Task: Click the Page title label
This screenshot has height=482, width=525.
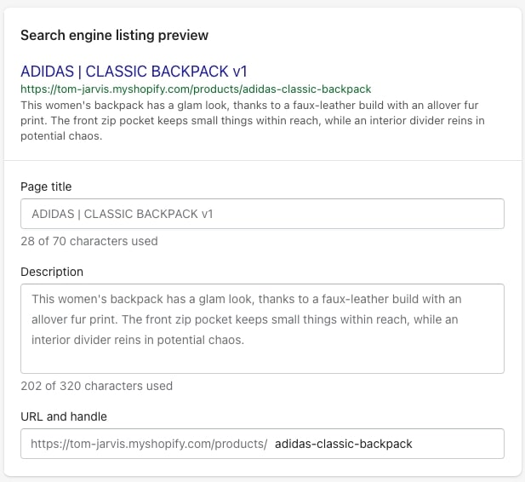Action: 46,186
